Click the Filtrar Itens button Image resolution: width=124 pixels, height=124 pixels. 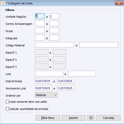point(48,118)
